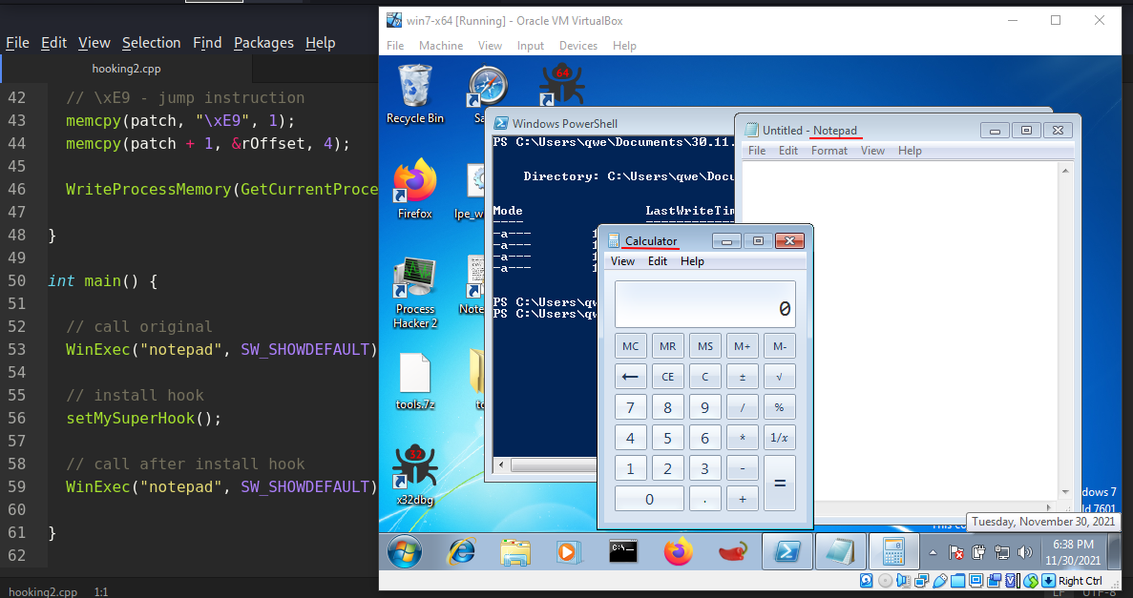Click the MR memory recall button

pyautogui.click(x=667, y=346)
